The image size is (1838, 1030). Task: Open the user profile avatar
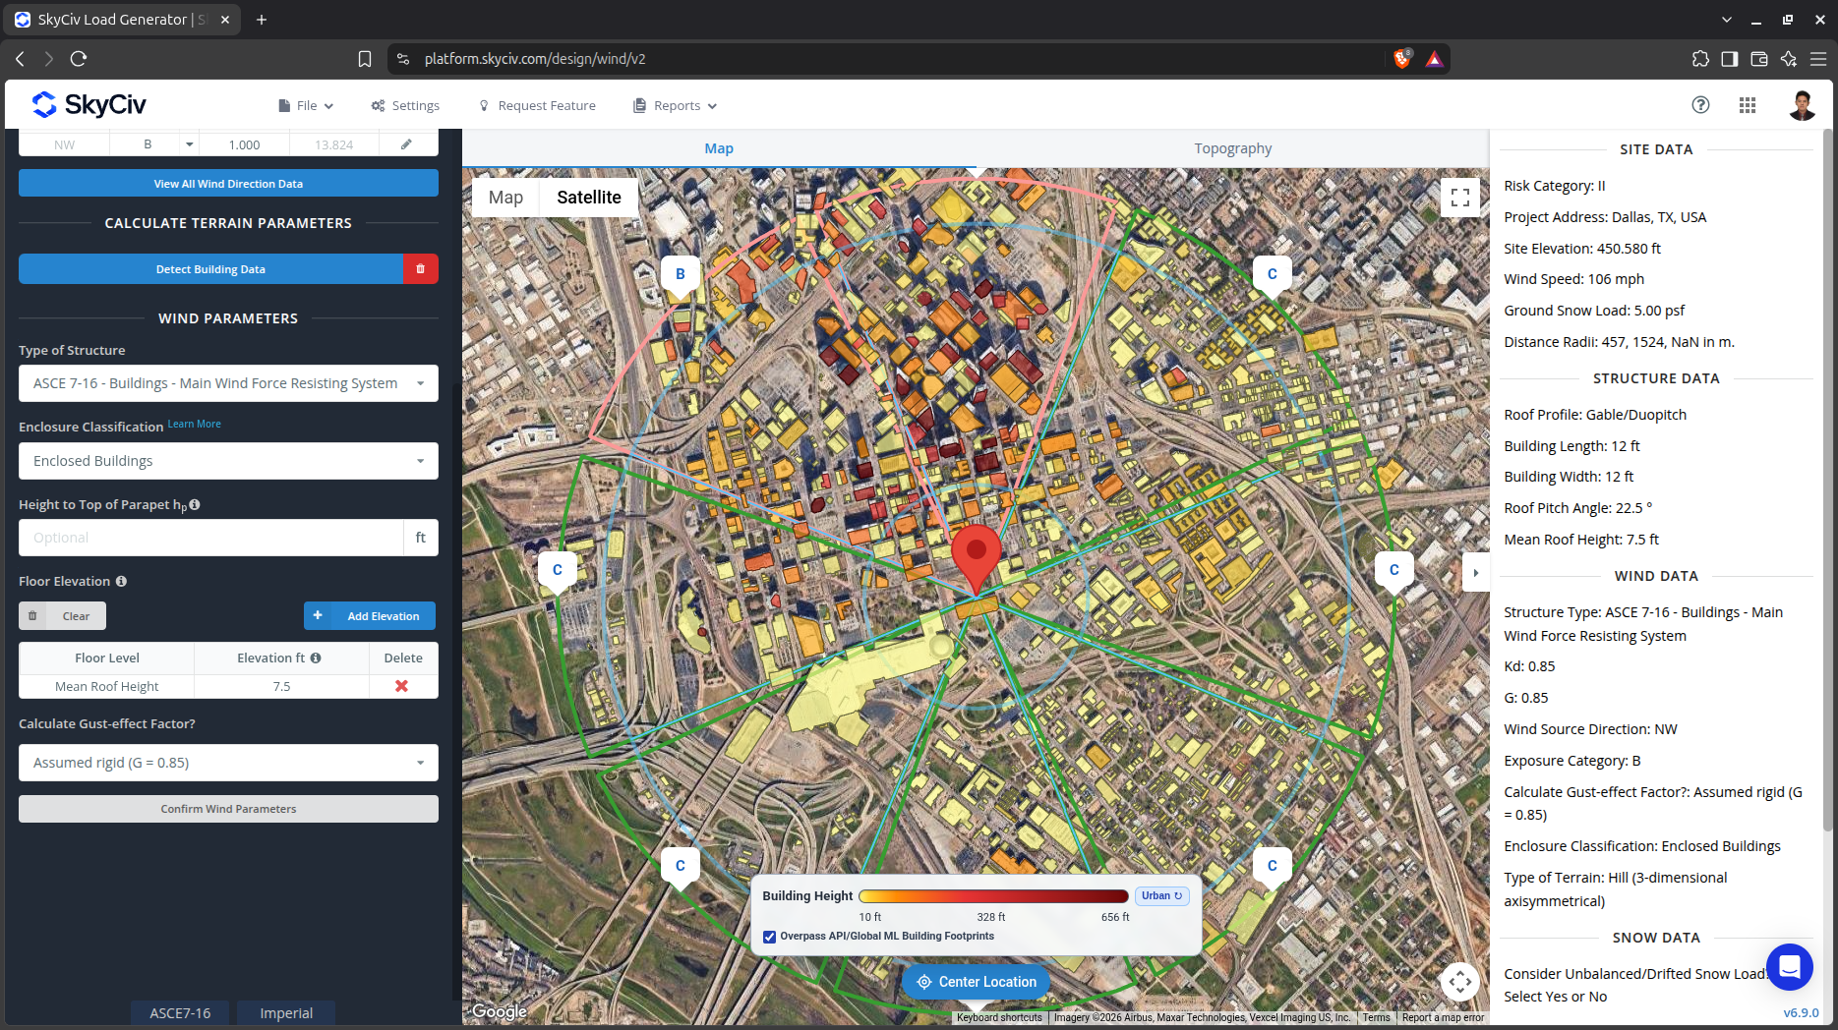click(x=1802, y=105)
